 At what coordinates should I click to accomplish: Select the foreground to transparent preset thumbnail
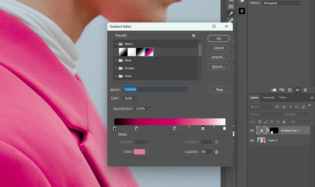click(x=132, y=52)
